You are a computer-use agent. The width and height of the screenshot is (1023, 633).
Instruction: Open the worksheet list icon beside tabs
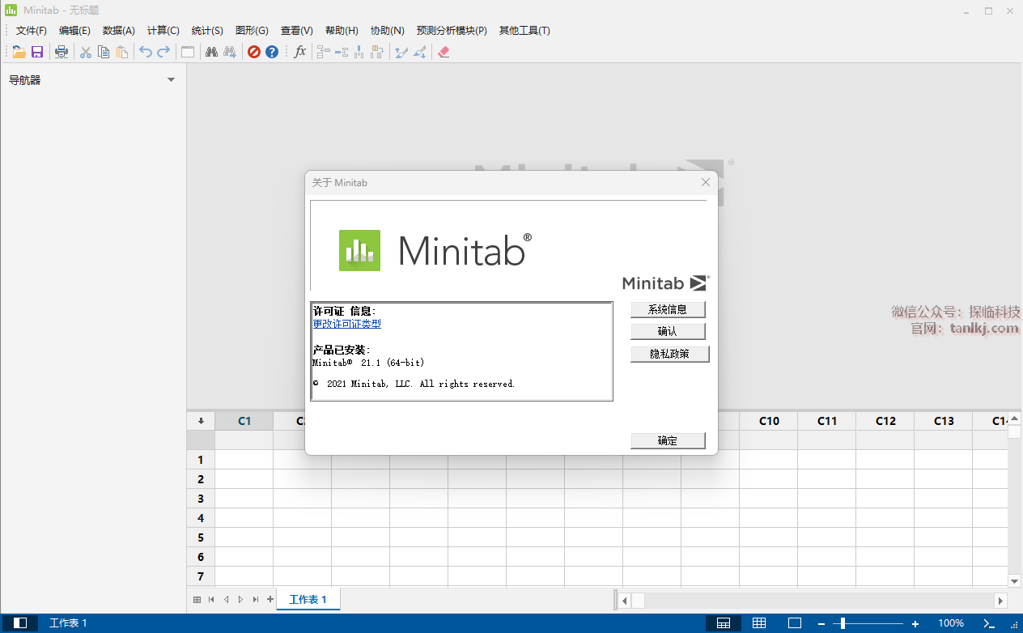pyautogui.click(x=197, y=600)
